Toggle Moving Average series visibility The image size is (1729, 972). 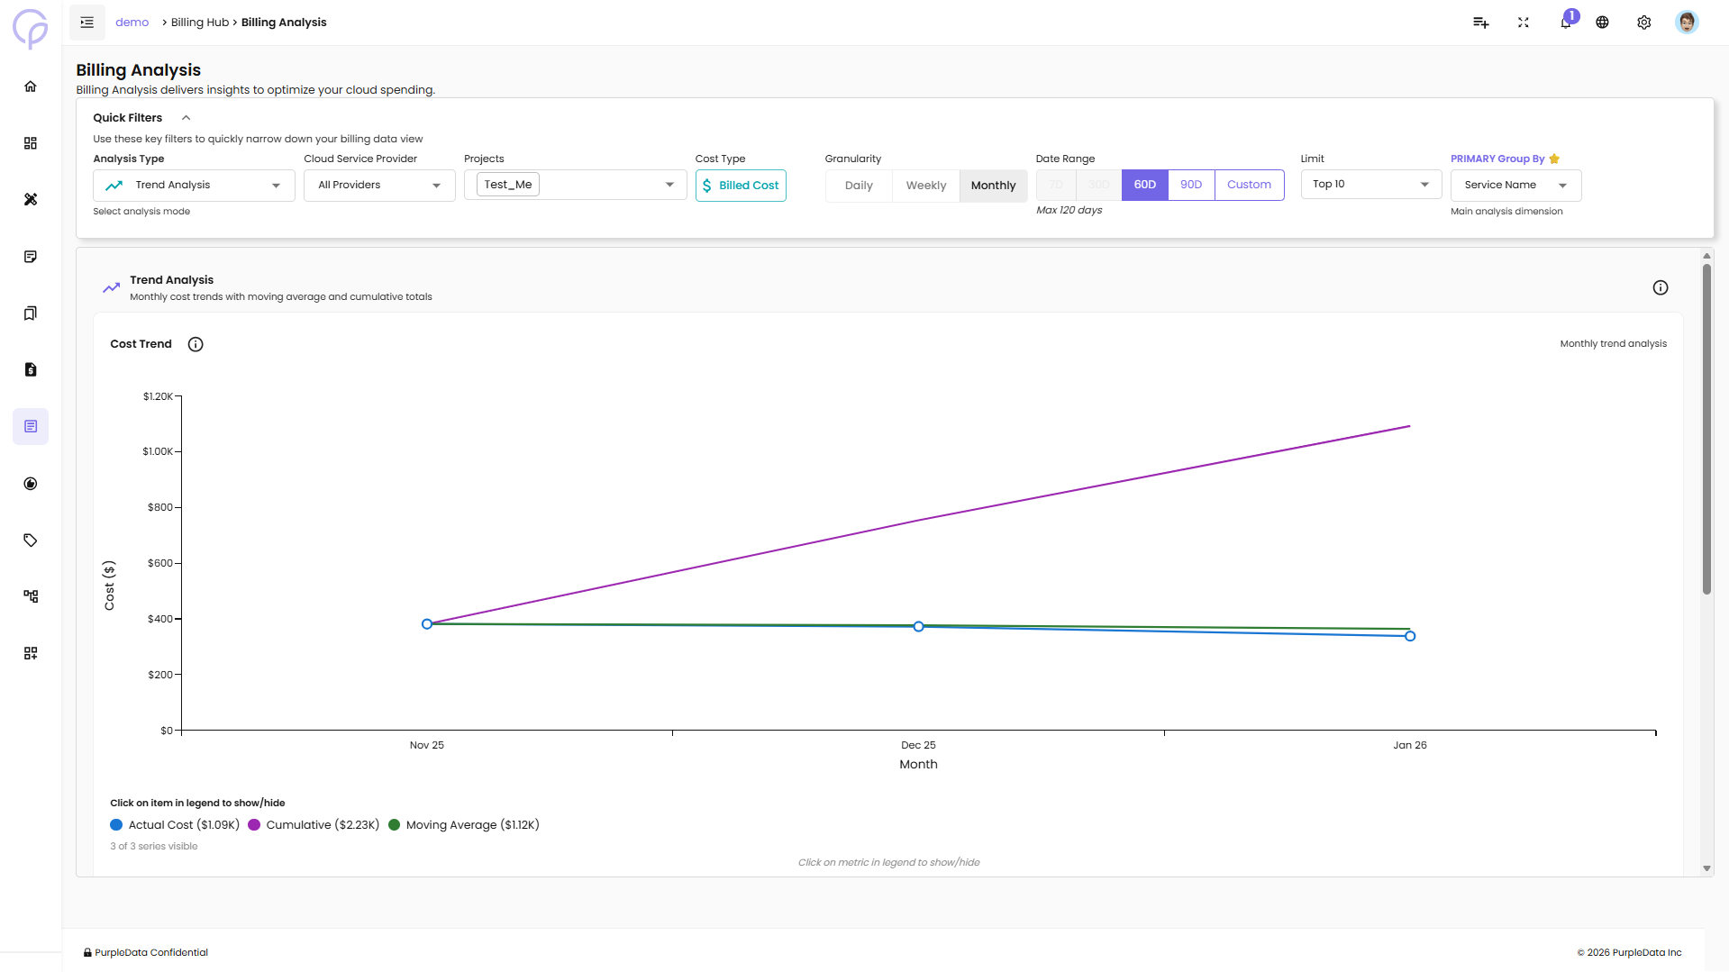click(463, 824)
